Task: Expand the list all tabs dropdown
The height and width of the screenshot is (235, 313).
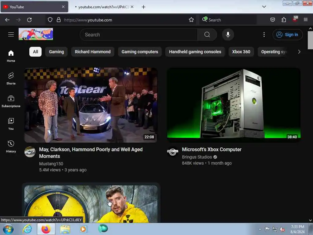Action: point(264,7)
